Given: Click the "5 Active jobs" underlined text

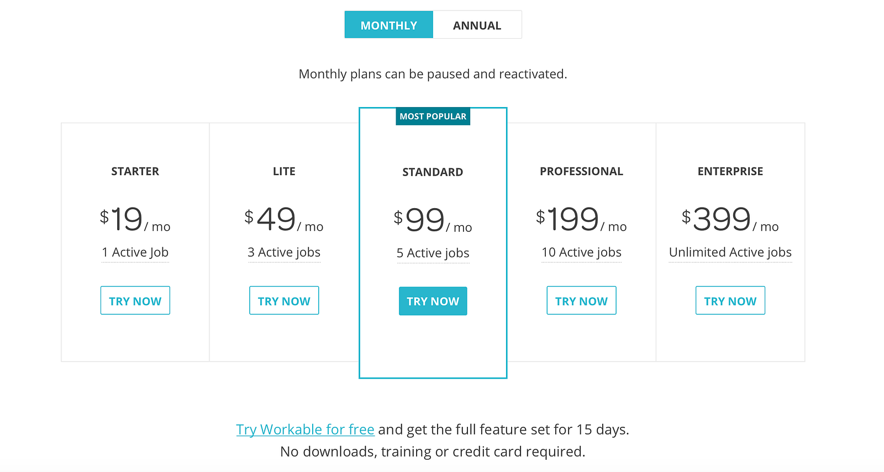Looking at the screenshot, I should point(433,253).
